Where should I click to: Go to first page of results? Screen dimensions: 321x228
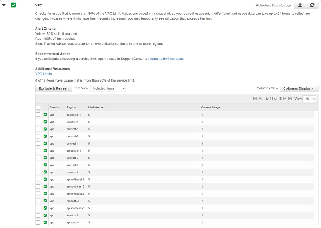(x=255, y=99)
